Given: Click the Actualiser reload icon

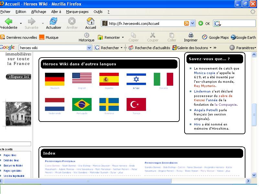Looking at the screenshot, I should (53, 21).
